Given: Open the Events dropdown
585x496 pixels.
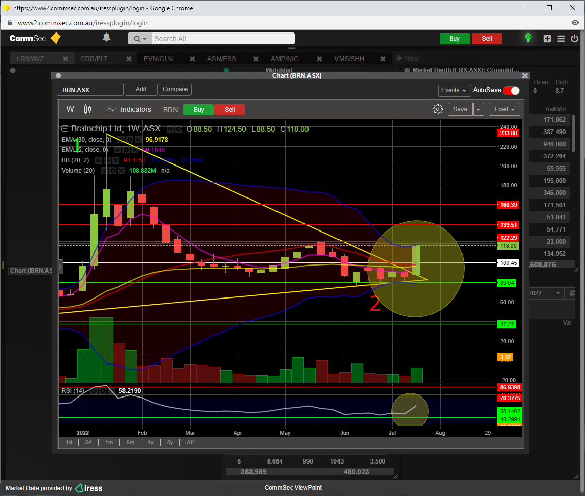Looking at the screenshot, I should tap(453, 90).
